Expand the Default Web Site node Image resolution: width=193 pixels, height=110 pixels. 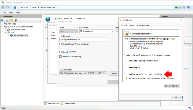tap(8, 36)
